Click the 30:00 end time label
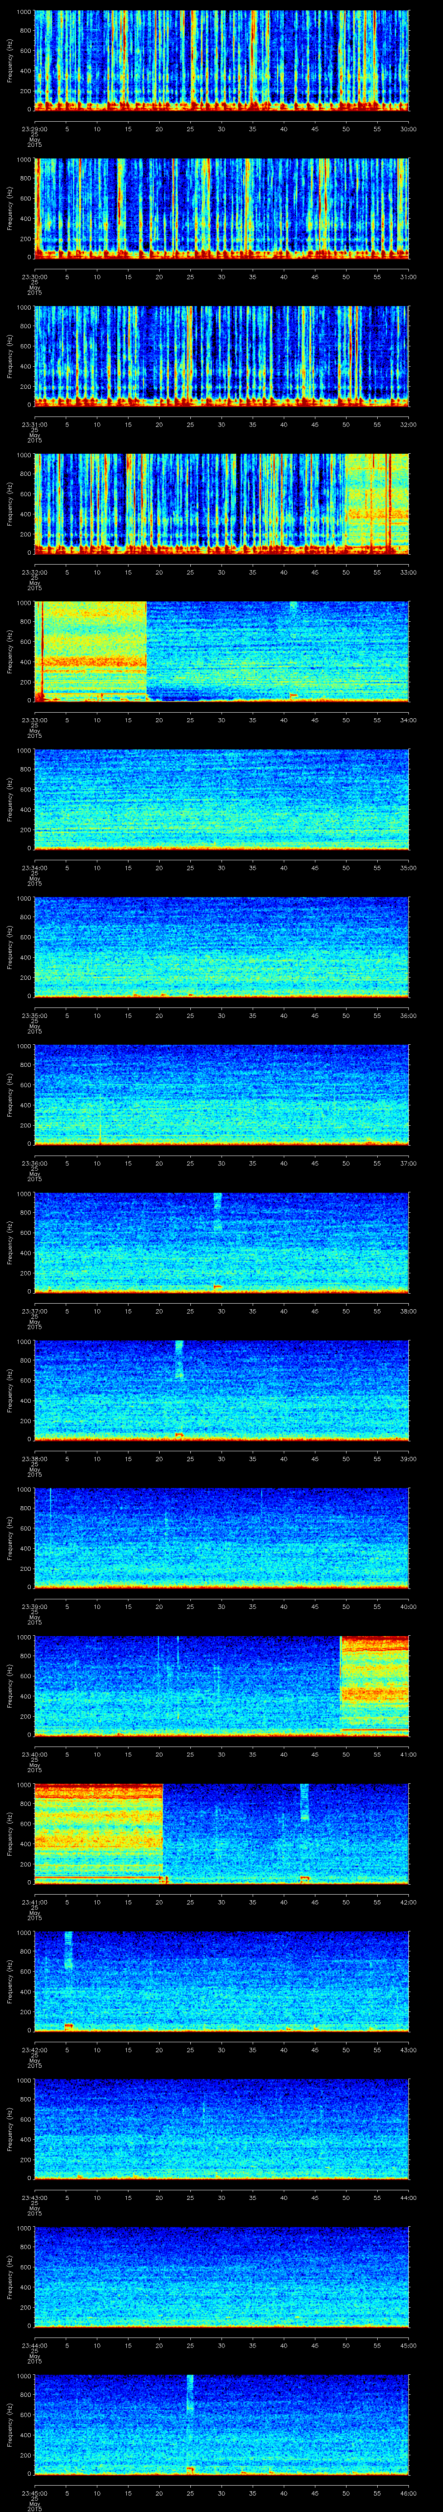This screenshot has height=2512, width=443. tap(409, 128)
